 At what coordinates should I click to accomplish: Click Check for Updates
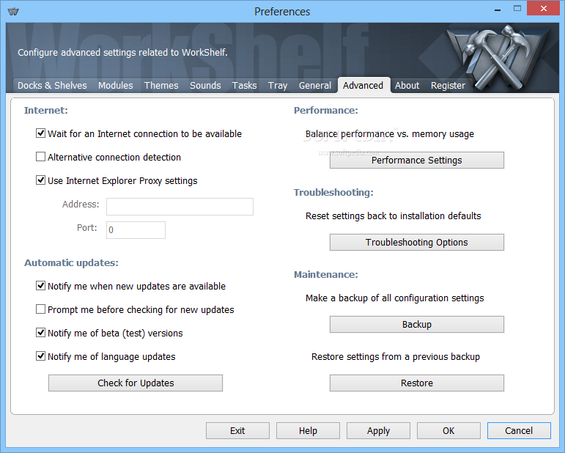pyautogui.click(x=136, y=383)
